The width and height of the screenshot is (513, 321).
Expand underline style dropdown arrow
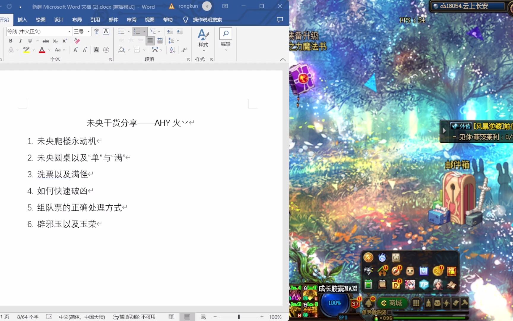click(x=37, y=41)
